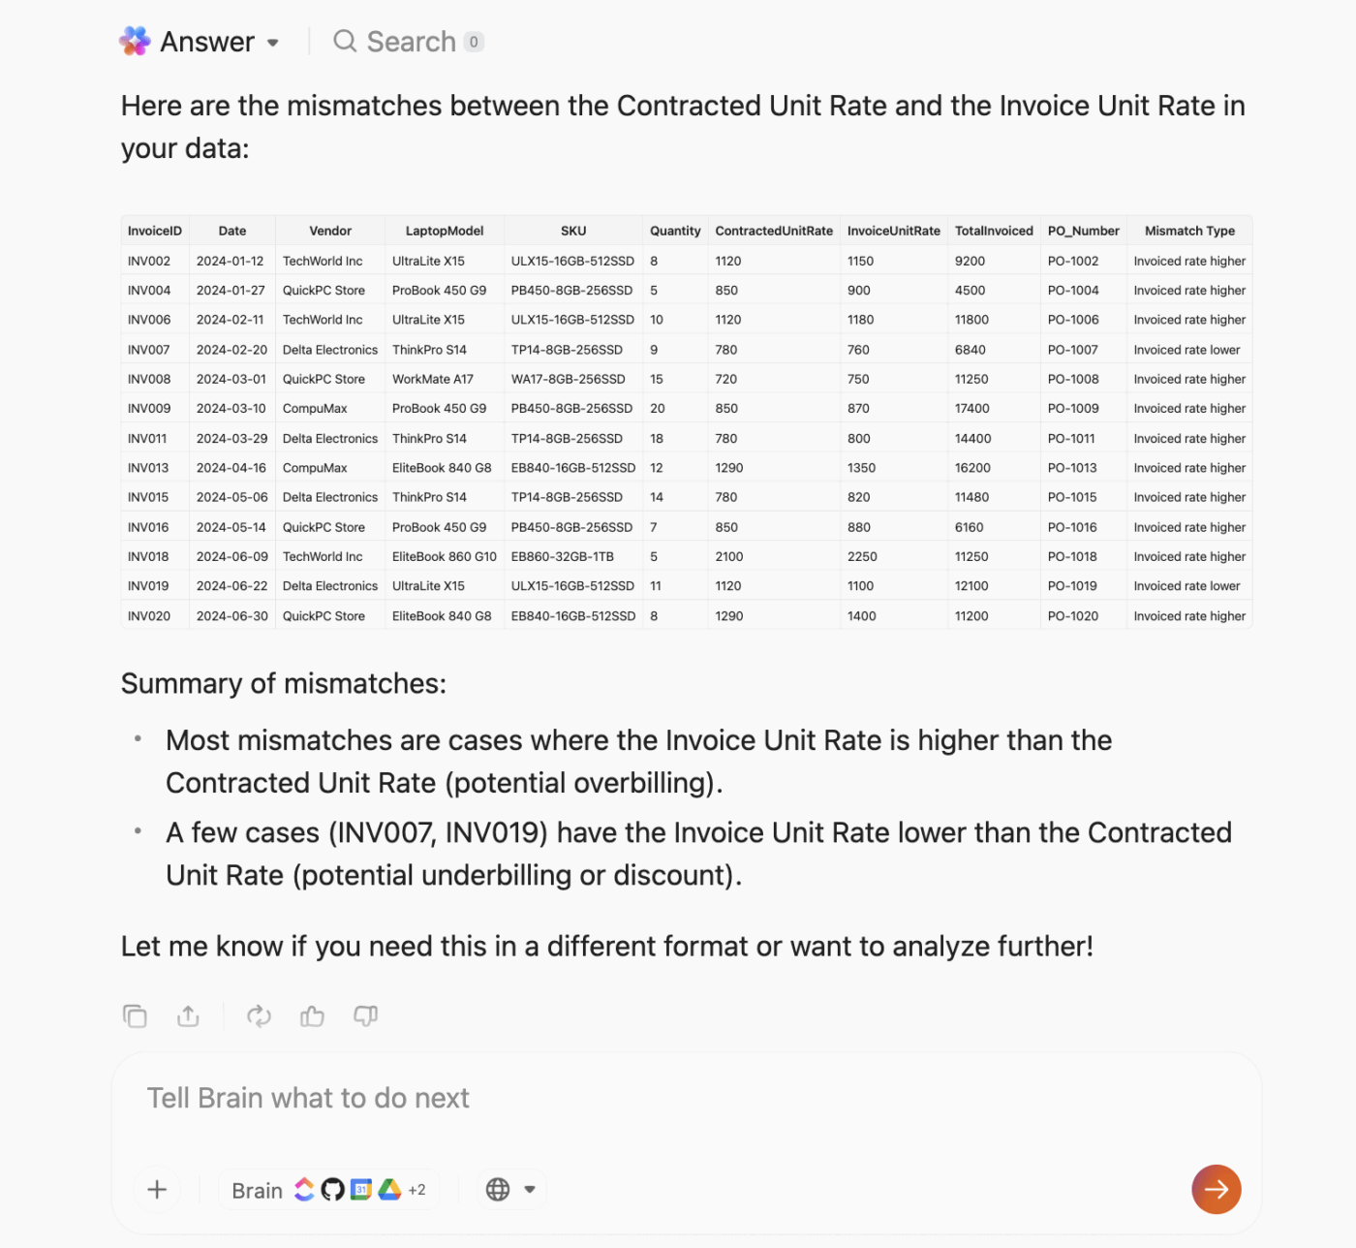Click the colorful Brain logo beside Answer
This screenshot has width=1356, height=1248.
(135, 41)
